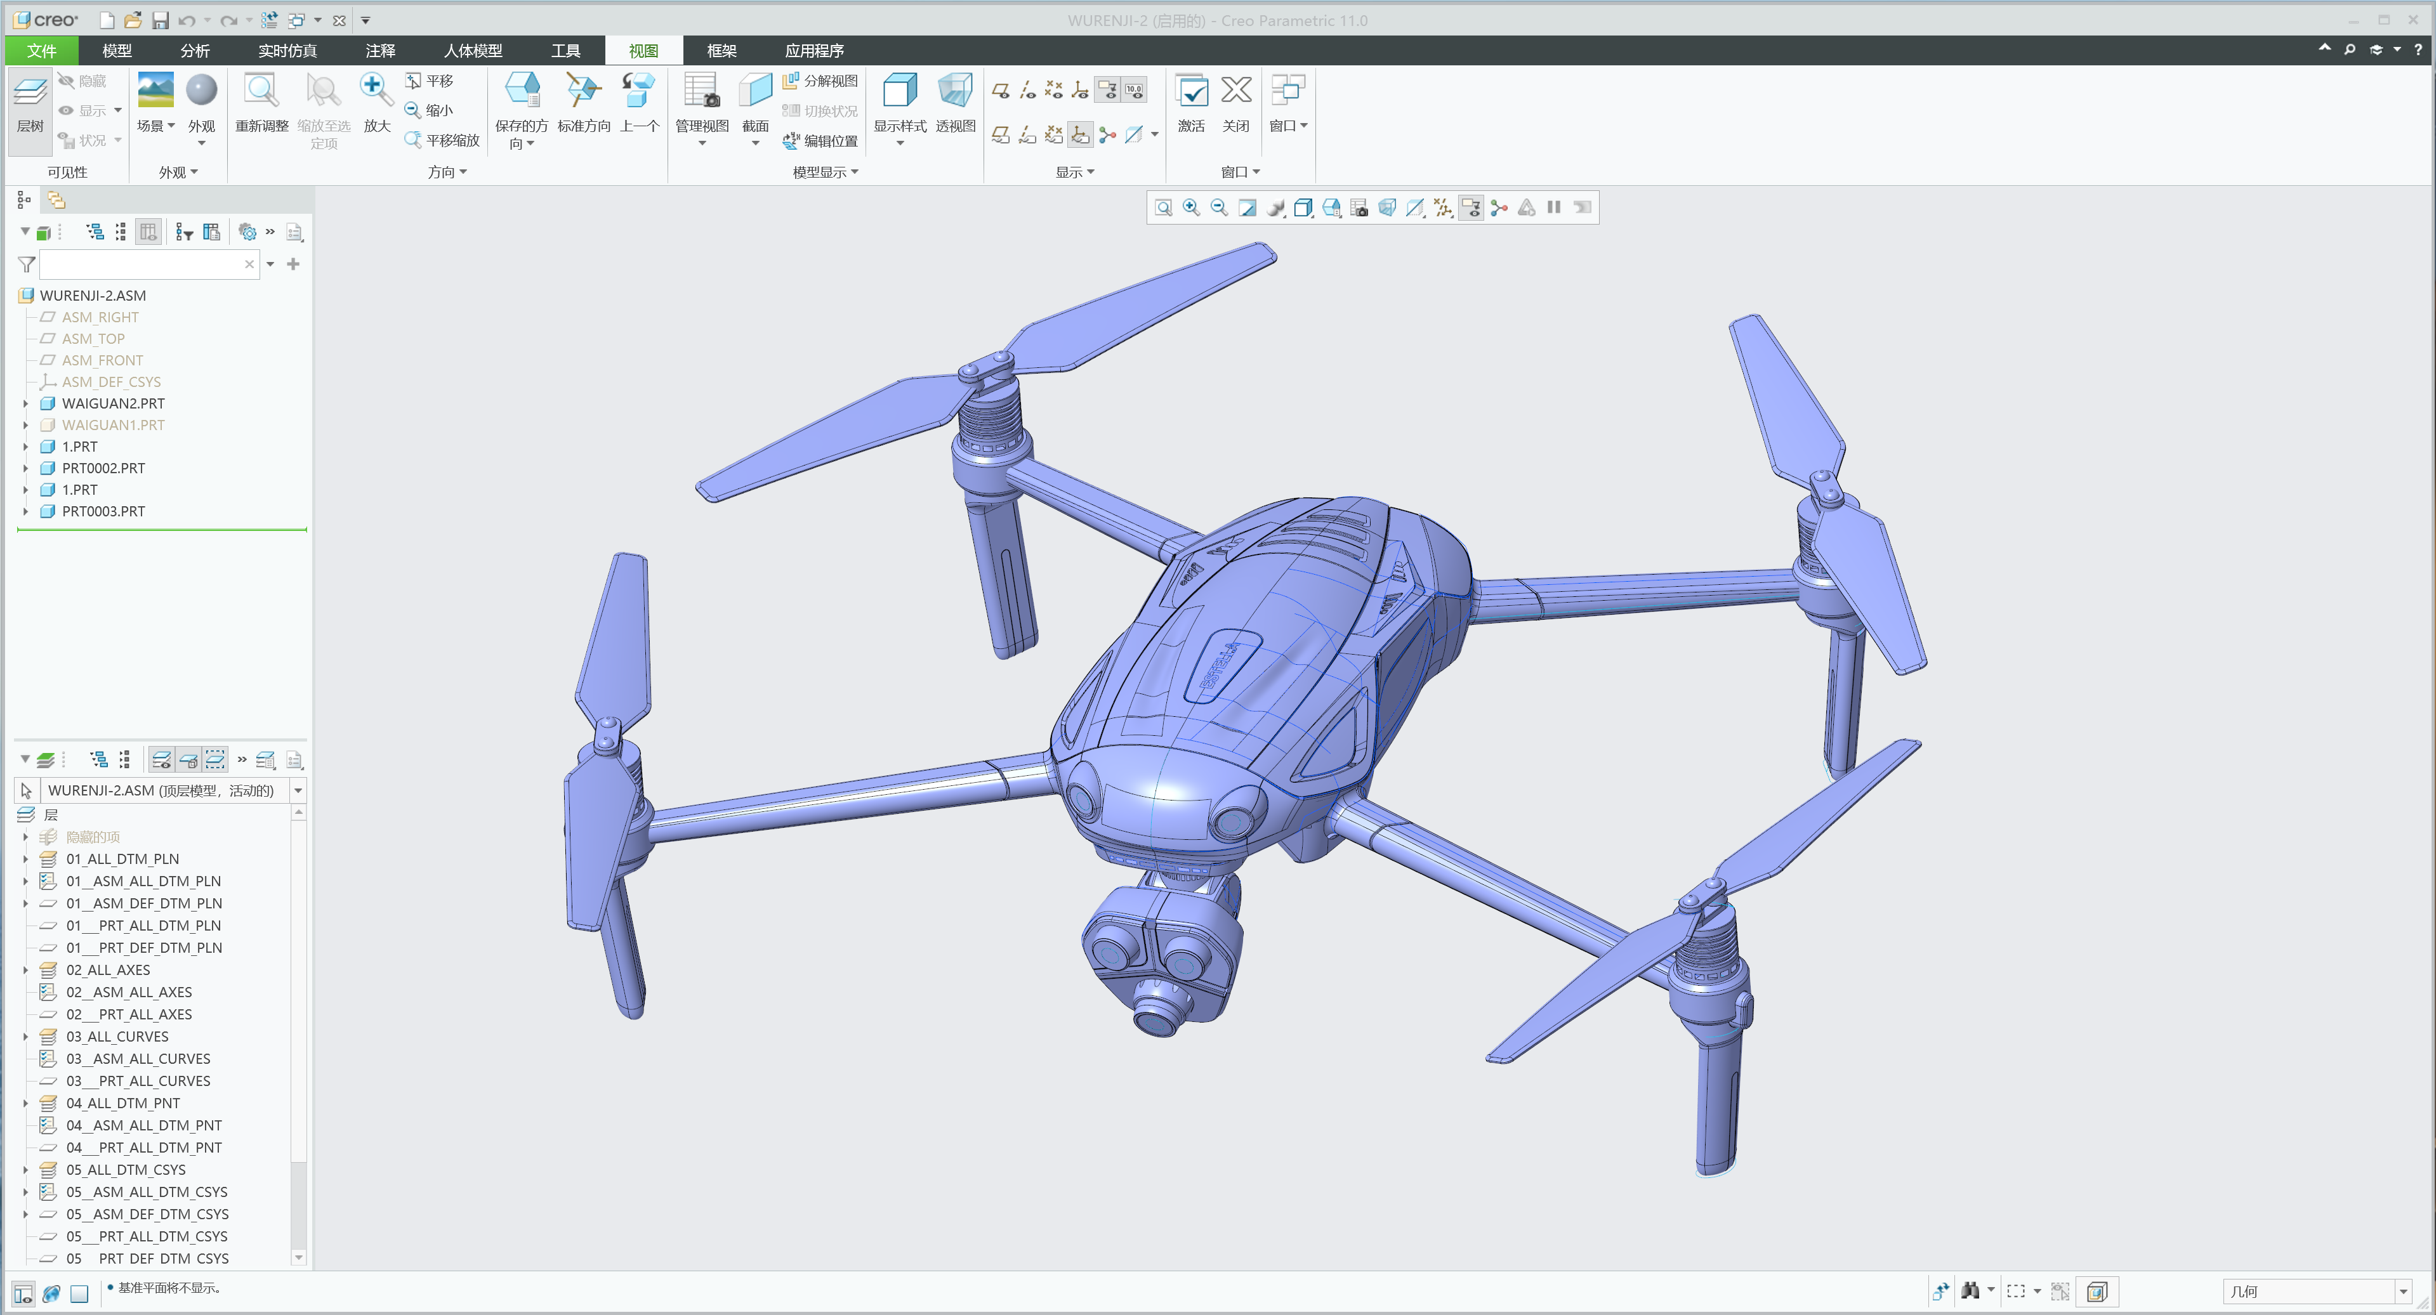2436x1315 pixels.
Task: Click the 层树 layer tree icon
Action: click(x=29, y=108)
